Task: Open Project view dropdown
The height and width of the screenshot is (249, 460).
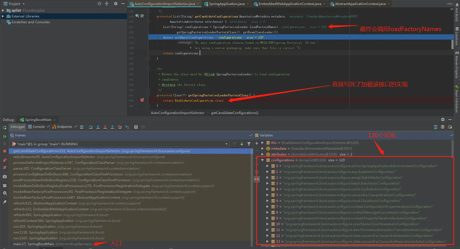Action: pos(14,4)
